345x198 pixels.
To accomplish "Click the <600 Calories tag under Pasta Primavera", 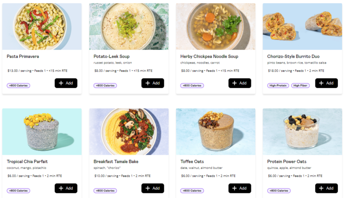I will [x=18, y=86].
